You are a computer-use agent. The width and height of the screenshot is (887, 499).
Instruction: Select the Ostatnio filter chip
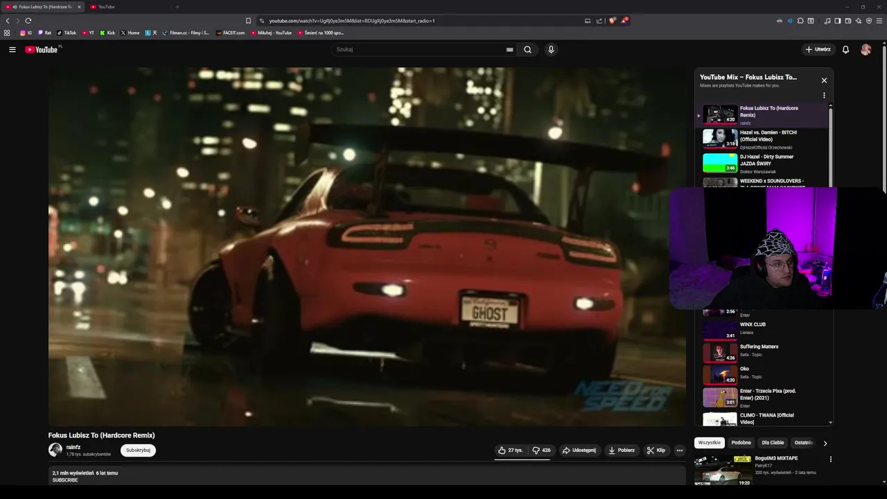pyautogui.click(x=803, y=443)
